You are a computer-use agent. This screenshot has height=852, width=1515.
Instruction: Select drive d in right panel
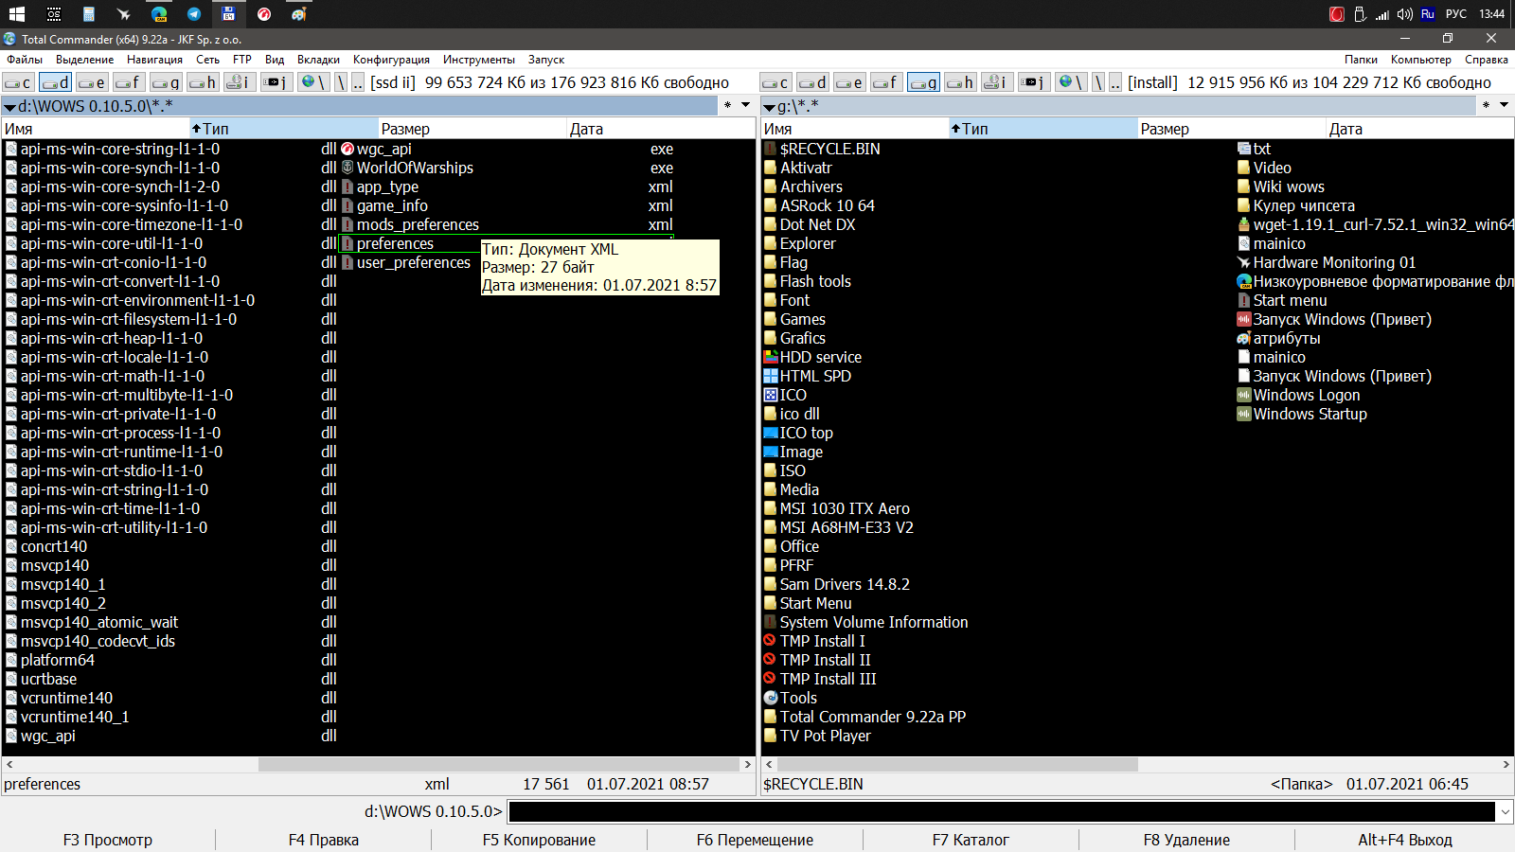coord(813,82)
